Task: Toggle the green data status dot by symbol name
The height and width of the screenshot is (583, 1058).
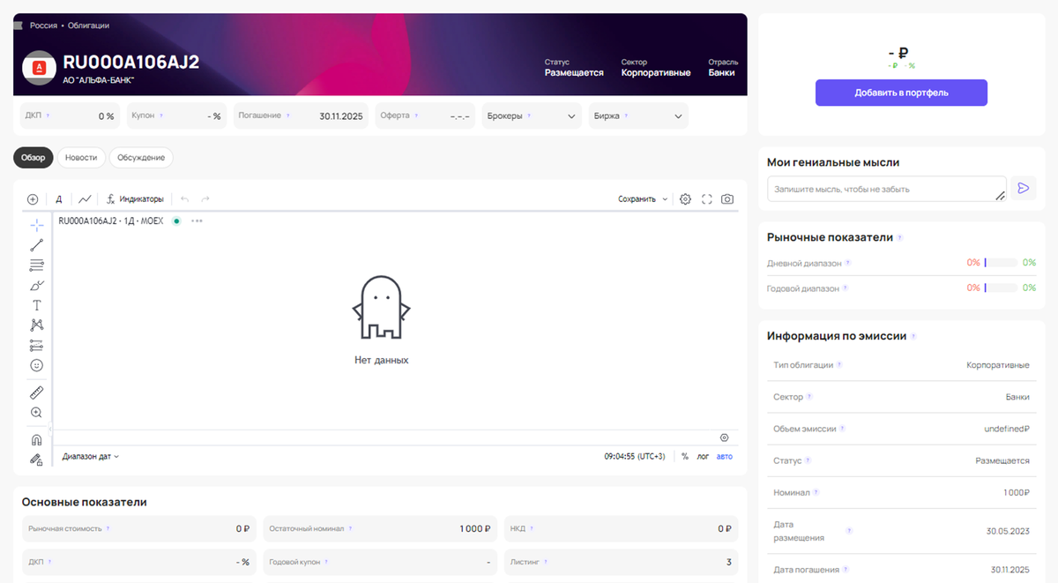Action: (x=176, y=220)
